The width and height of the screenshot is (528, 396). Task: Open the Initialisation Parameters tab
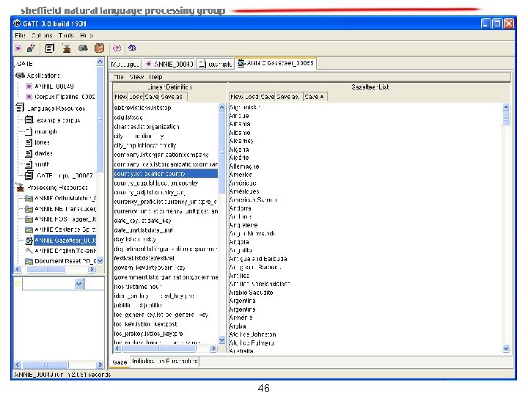point(165,362)
